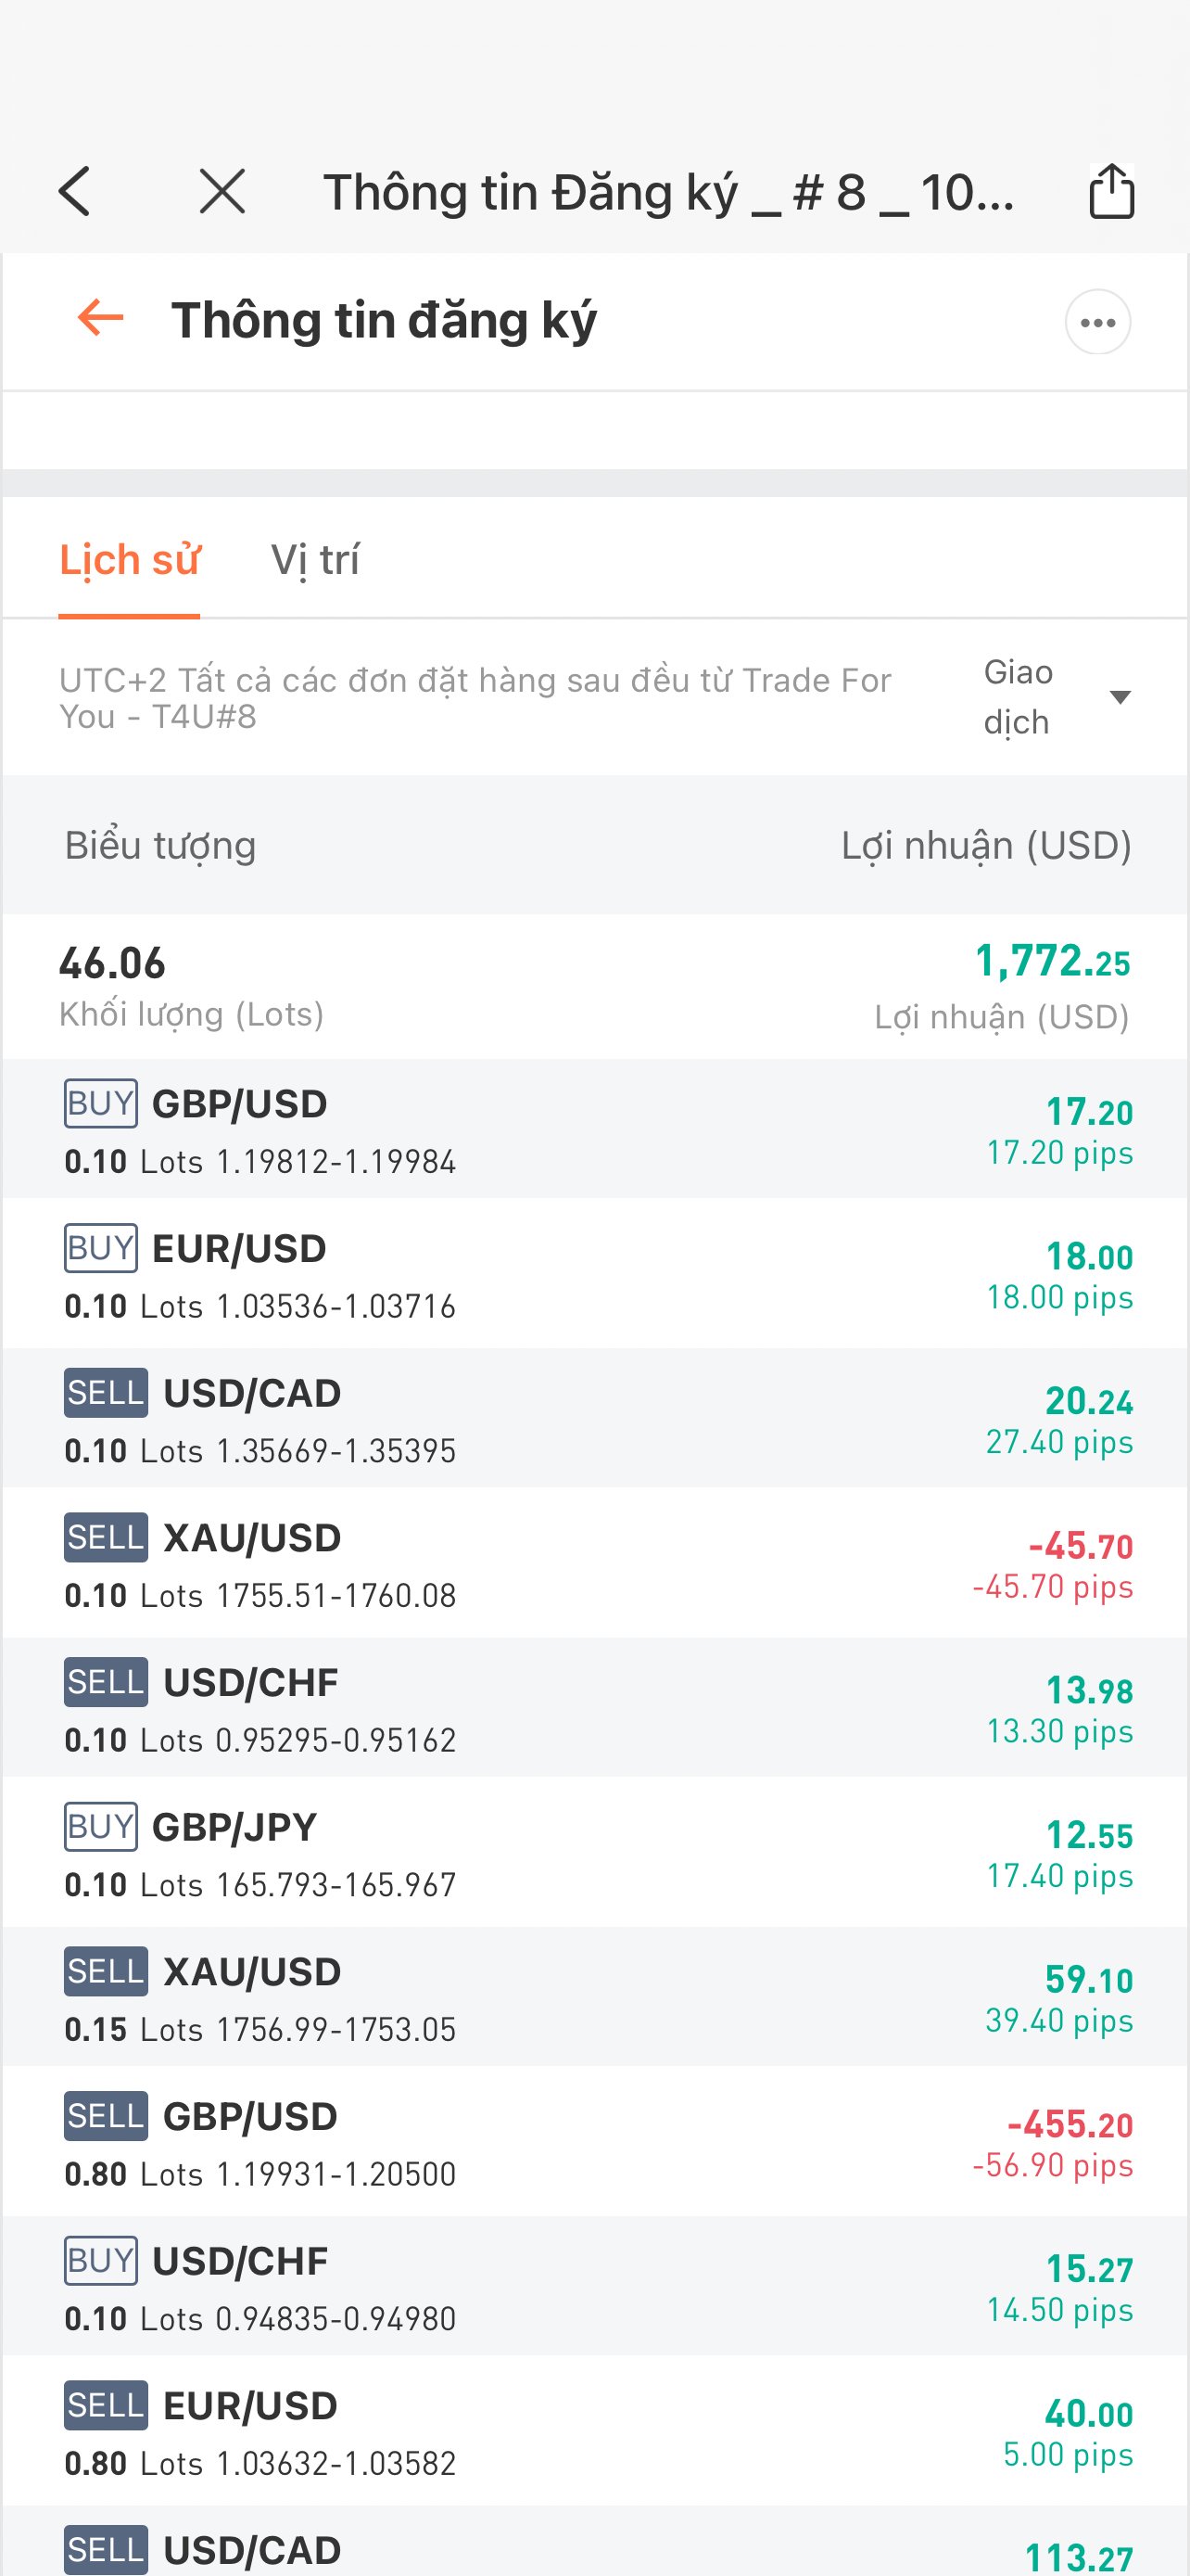Open the three-dot more options button

[x=1097, y=322]
